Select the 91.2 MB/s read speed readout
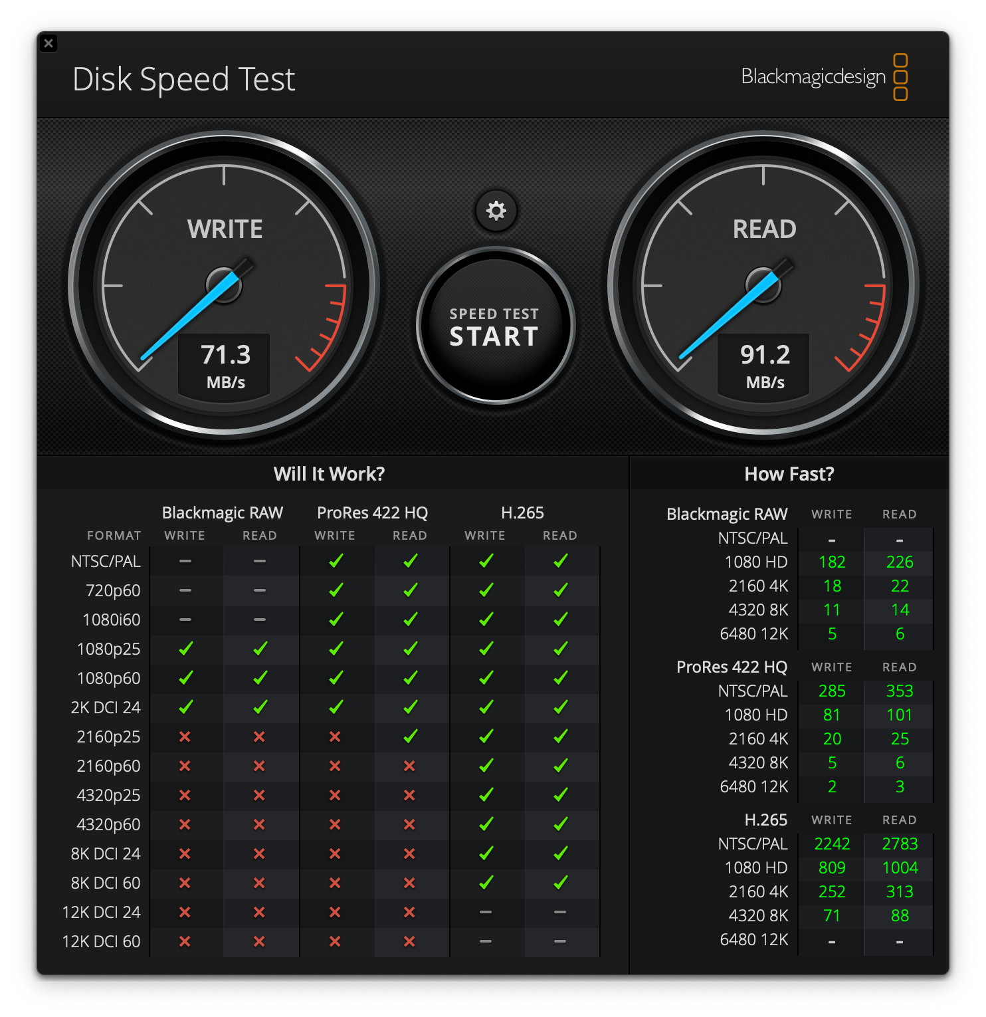The image size is (986, 1017). click(765, 365)
